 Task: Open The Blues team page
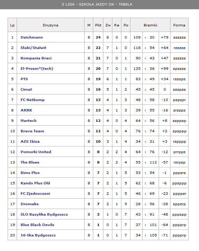pos(30,162)
